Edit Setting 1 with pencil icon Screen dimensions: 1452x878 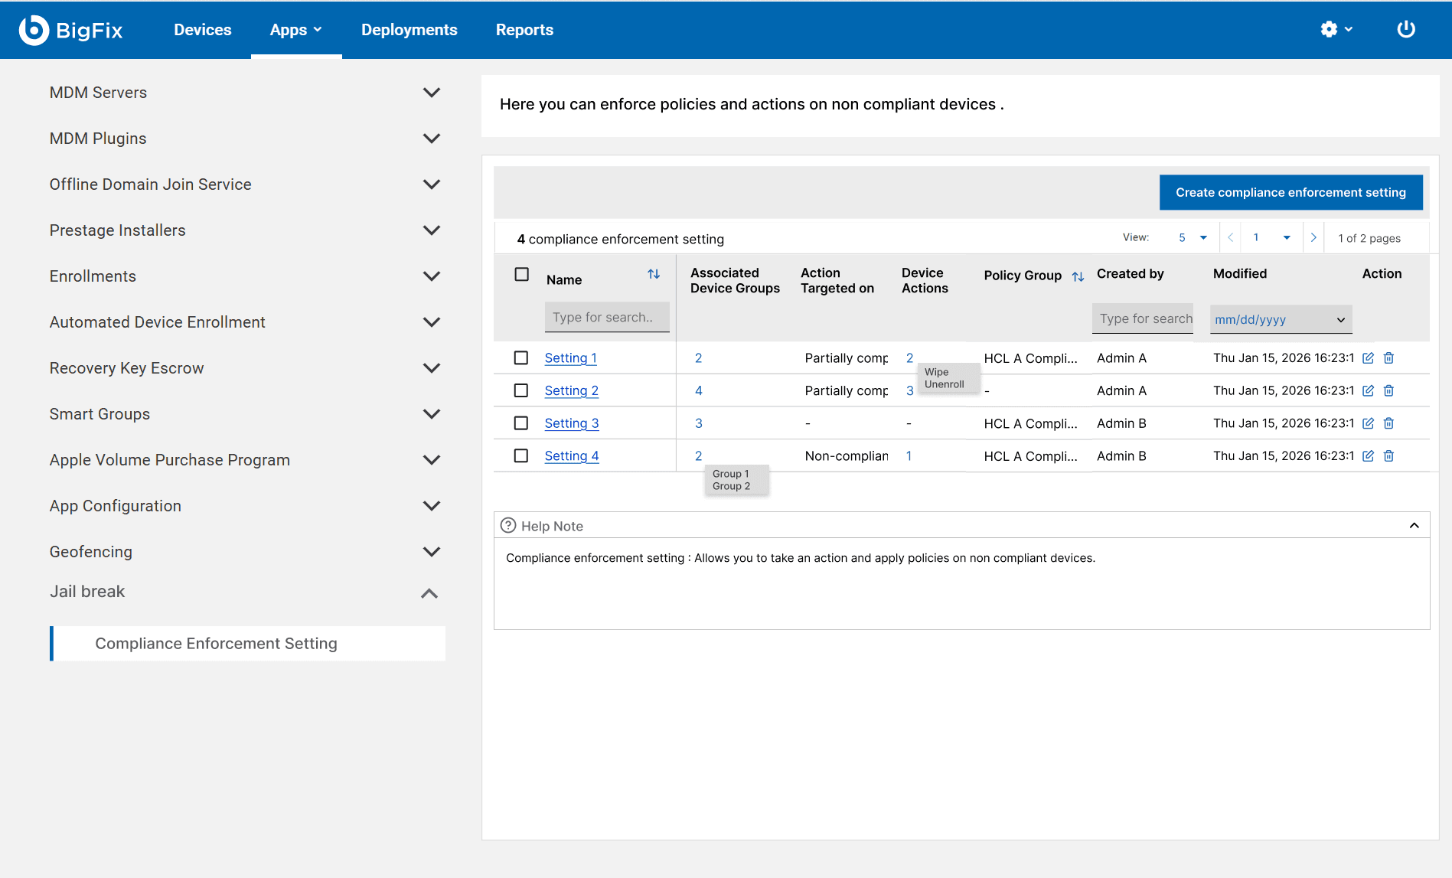point(1368,358)
